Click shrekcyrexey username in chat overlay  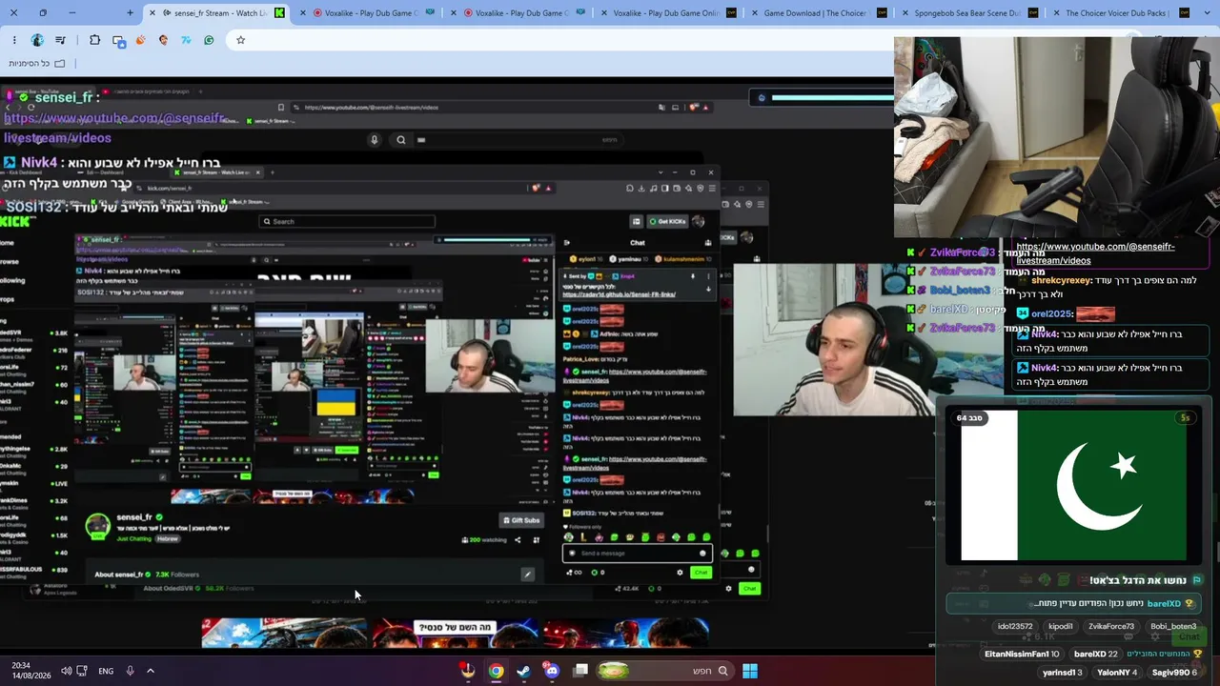click(x=1061, y=281)
